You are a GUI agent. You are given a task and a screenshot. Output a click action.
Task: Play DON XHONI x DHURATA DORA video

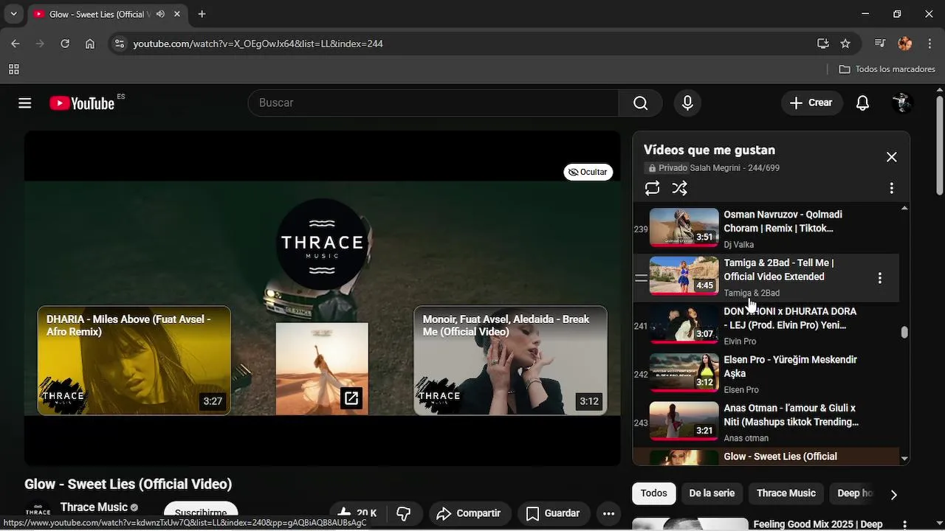point(766,326)
